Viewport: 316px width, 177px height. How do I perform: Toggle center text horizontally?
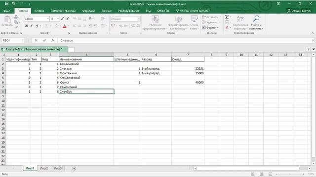click(79, 26)
